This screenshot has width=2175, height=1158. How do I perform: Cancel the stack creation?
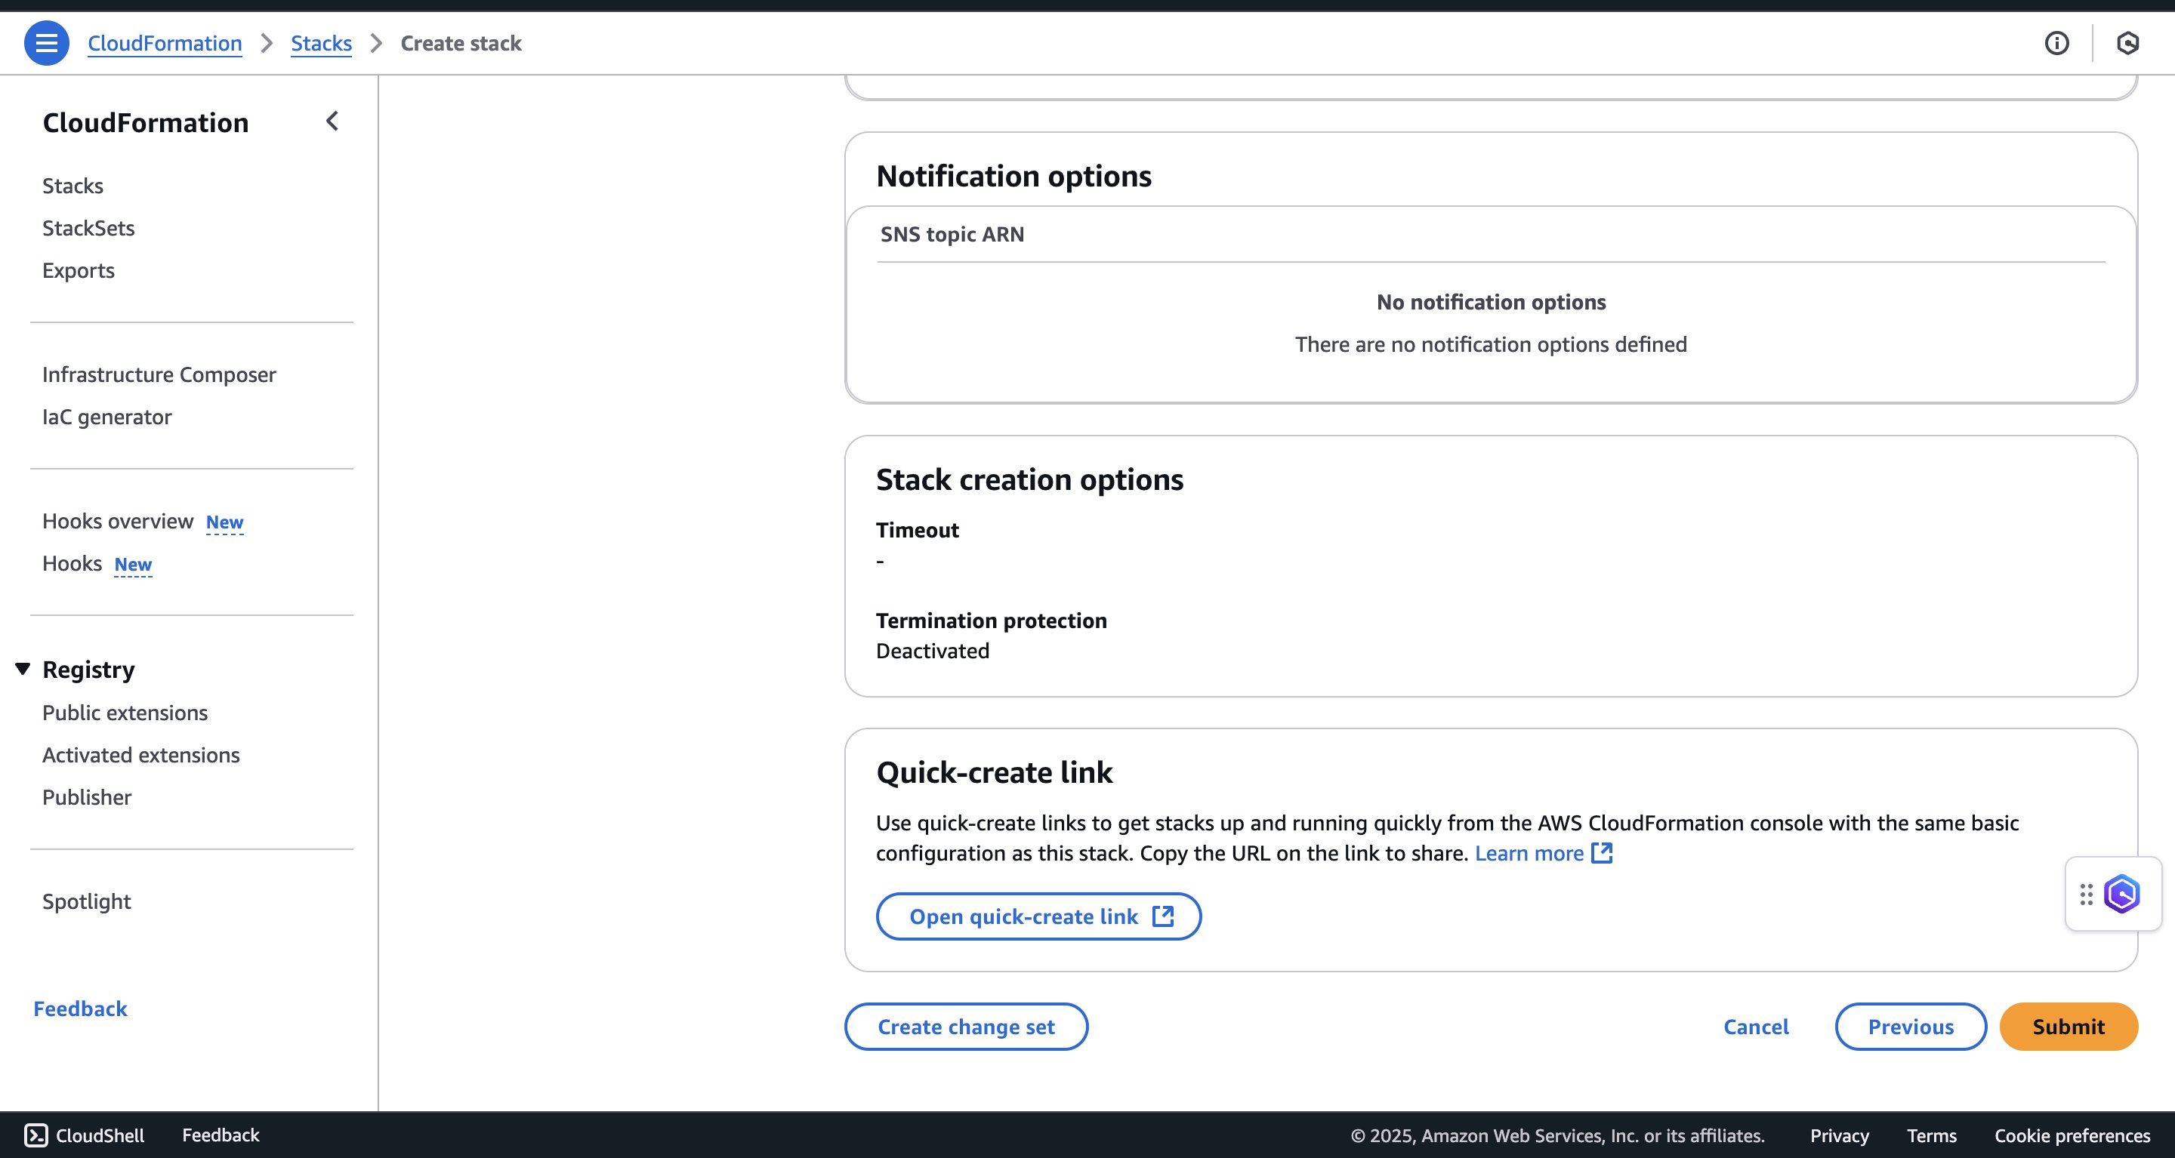click(1756, 1027)
